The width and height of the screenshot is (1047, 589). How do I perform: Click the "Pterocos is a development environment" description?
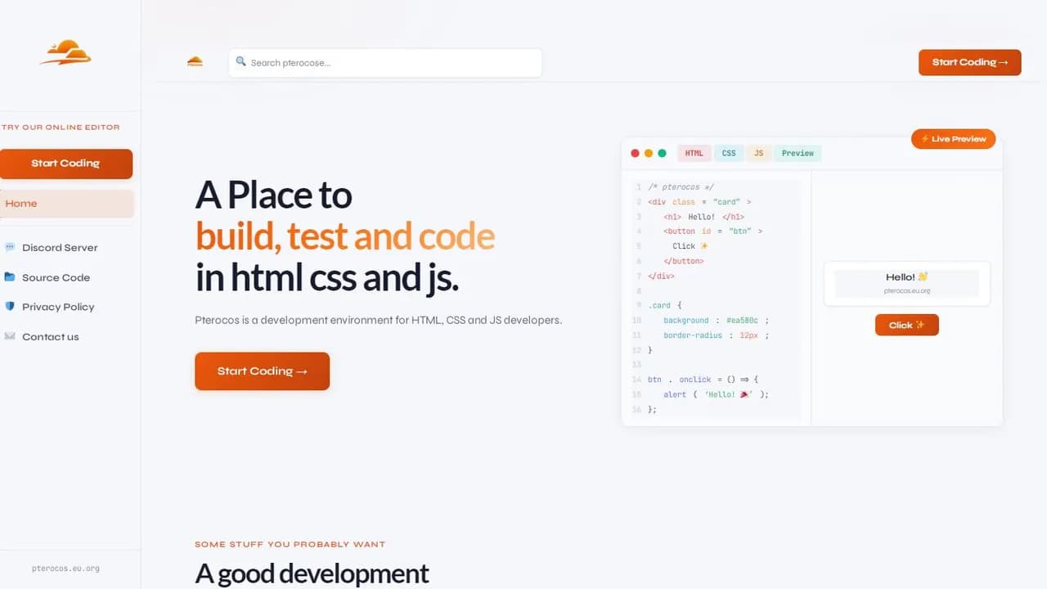pyautogui.click(x=379, y=320)
